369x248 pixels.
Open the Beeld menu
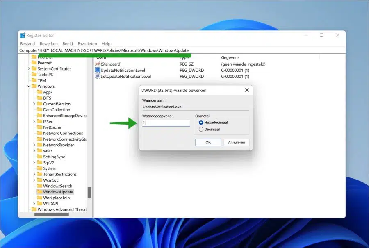[68, 44]
